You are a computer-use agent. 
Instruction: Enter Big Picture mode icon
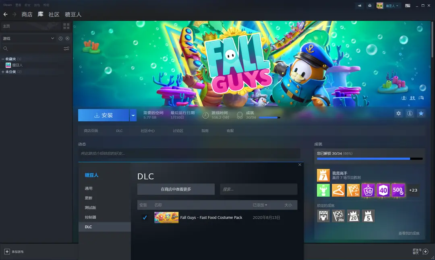coord(408,6)
